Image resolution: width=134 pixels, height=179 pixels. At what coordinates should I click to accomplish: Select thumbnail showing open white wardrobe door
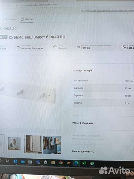pos(33,144)
